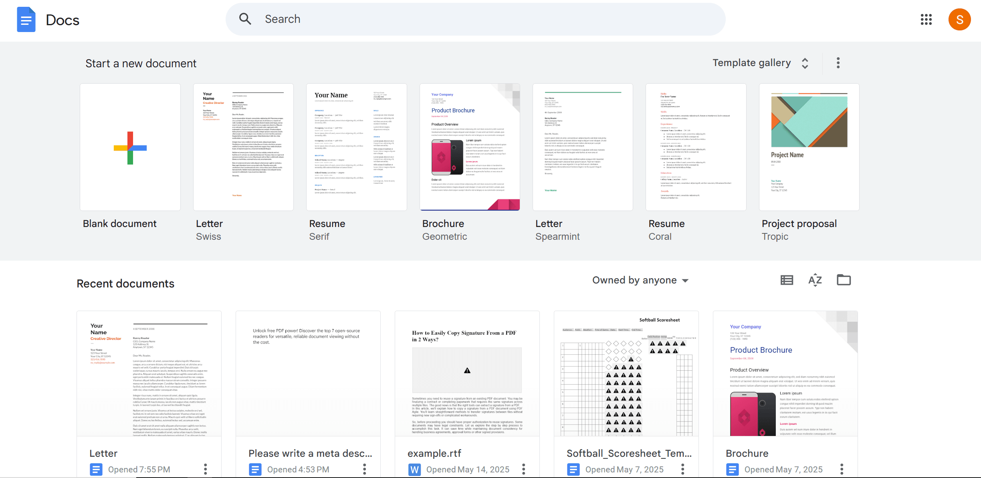Open the file picker folder icon

pyautogui.click(x=844, y=280)
